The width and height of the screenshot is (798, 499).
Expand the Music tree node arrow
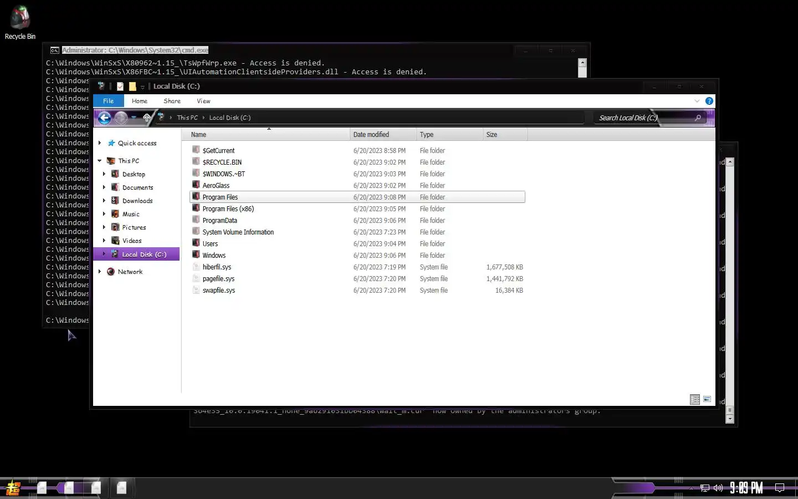pyautogui.click(x=104, y=214)
